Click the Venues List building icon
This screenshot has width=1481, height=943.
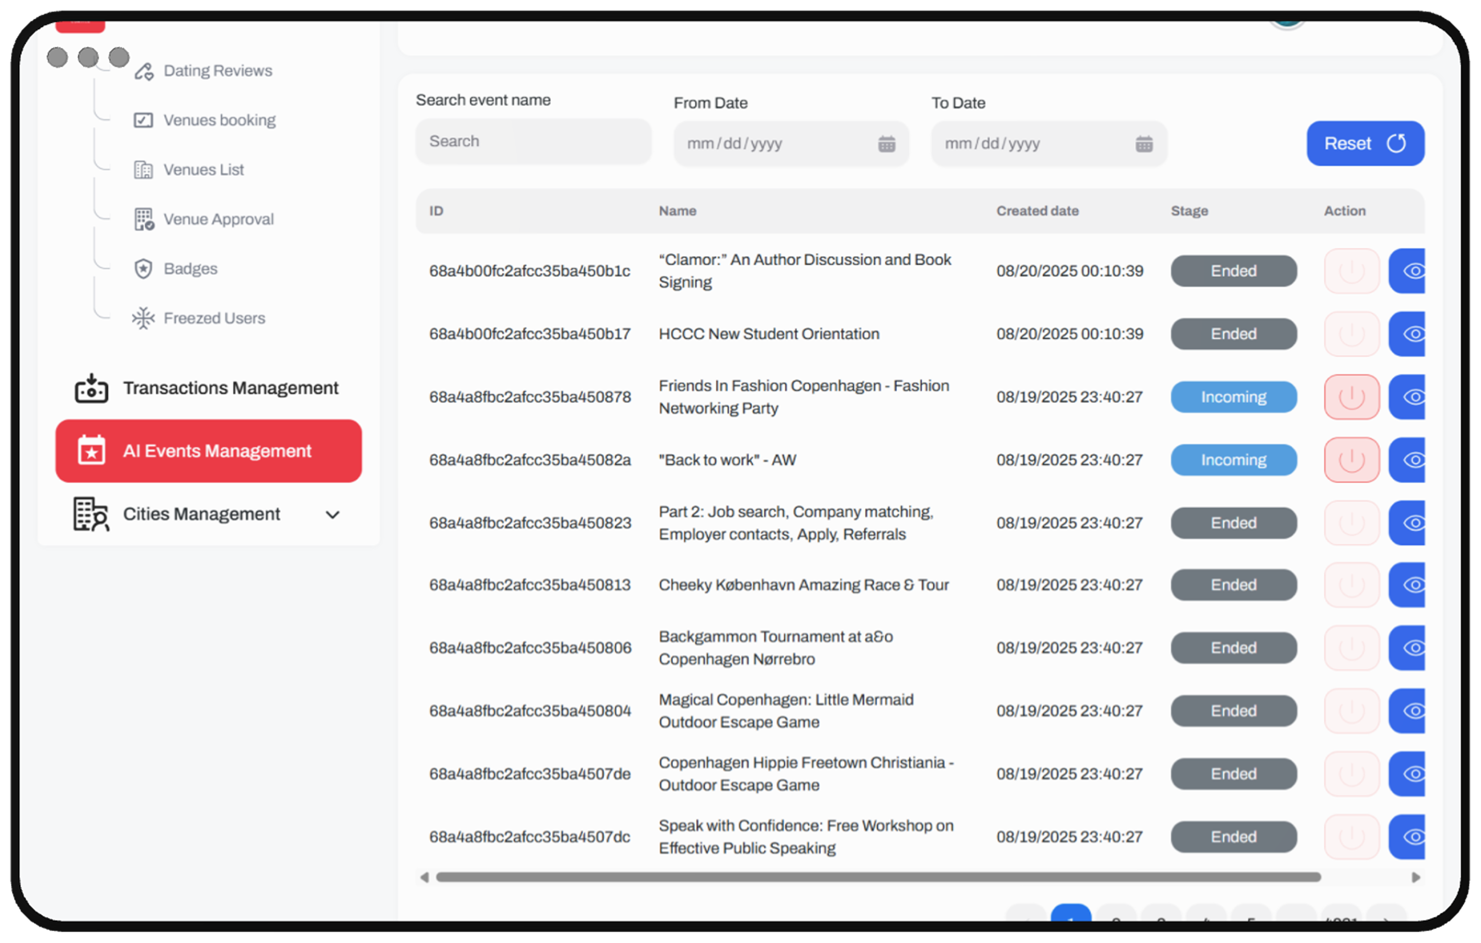[x=143, y=169]
